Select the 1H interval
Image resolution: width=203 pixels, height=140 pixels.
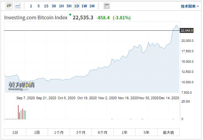pyautogui.click(x=61, y=6)
